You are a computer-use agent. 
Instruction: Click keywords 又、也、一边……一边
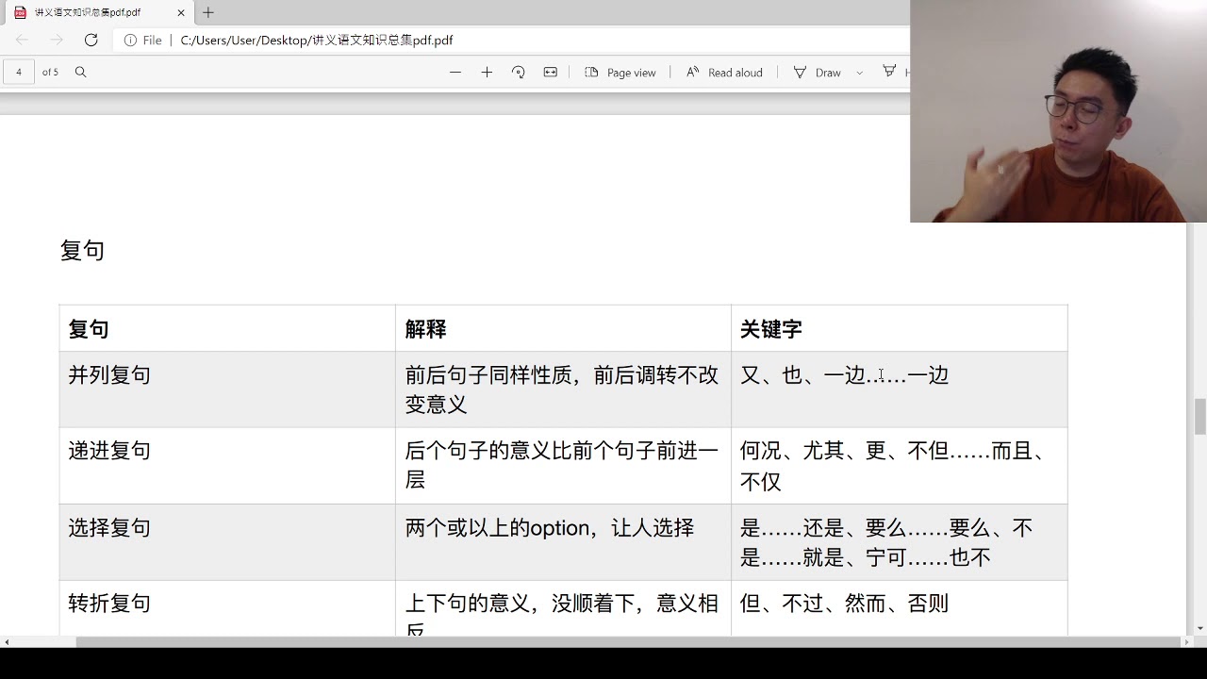[x=844, y=374]
